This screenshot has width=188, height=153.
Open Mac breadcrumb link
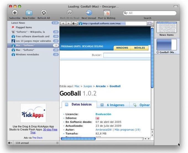click(x=77, y=86)
